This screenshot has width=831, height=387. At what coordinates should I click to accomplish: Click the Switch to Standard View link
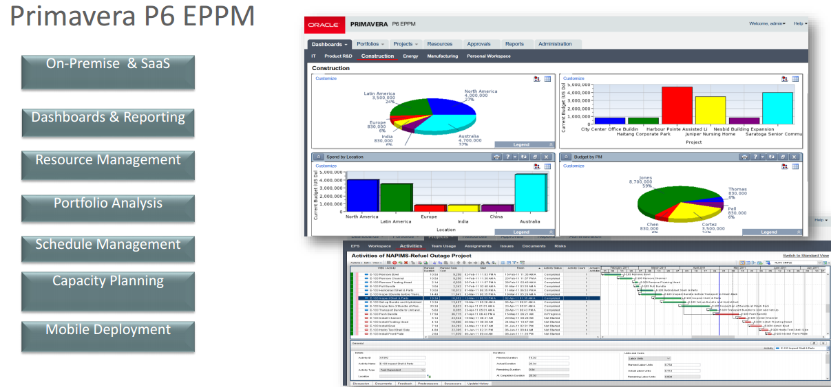click(806, 256)
